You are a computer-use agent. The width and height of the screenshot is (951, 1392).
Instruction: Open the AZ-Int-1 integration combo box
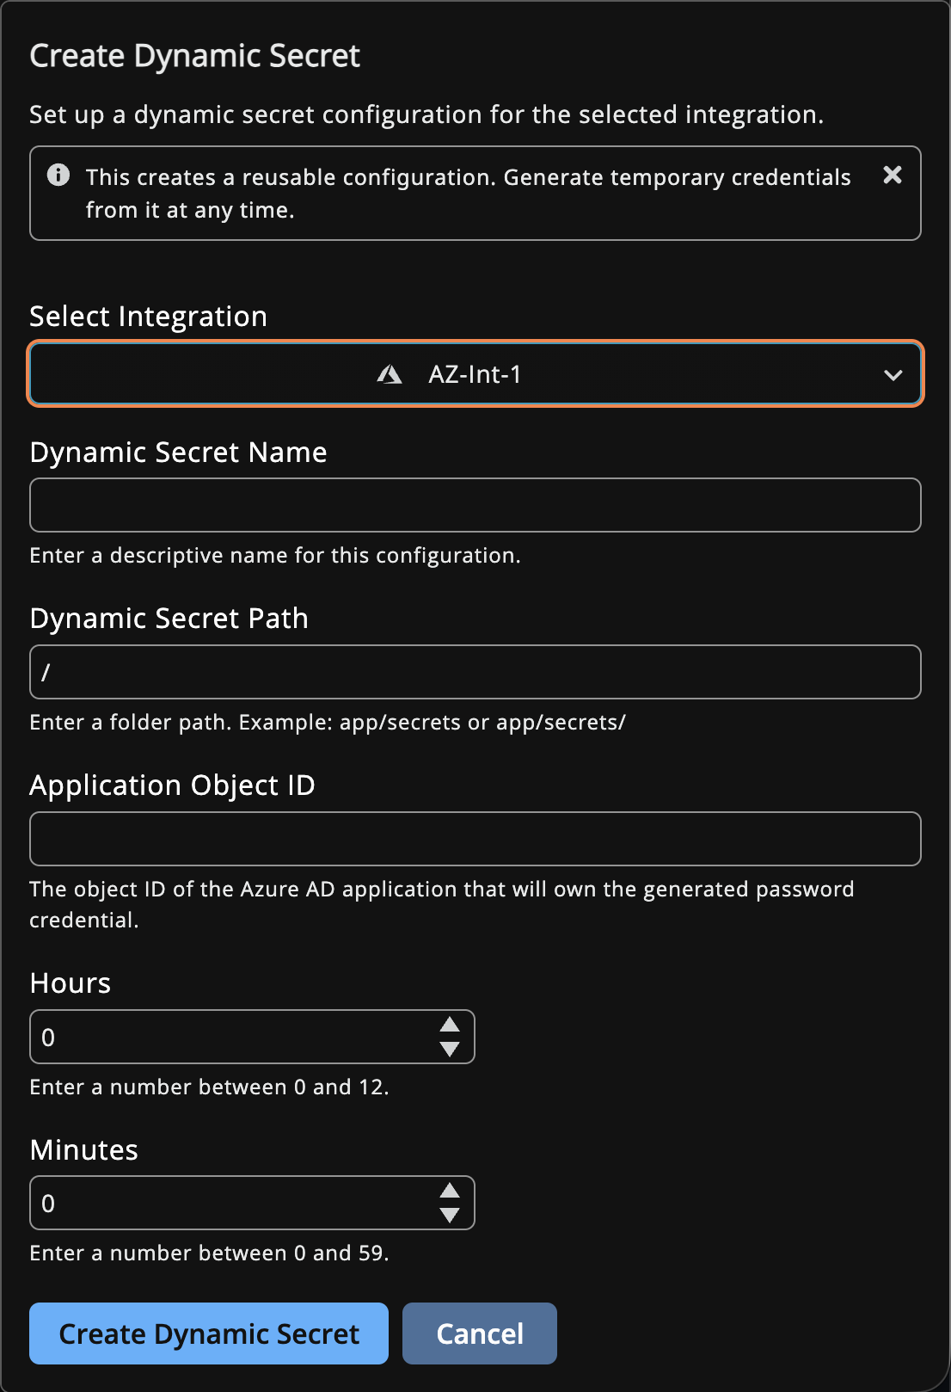pyautogui.click(x=475, y=374)
